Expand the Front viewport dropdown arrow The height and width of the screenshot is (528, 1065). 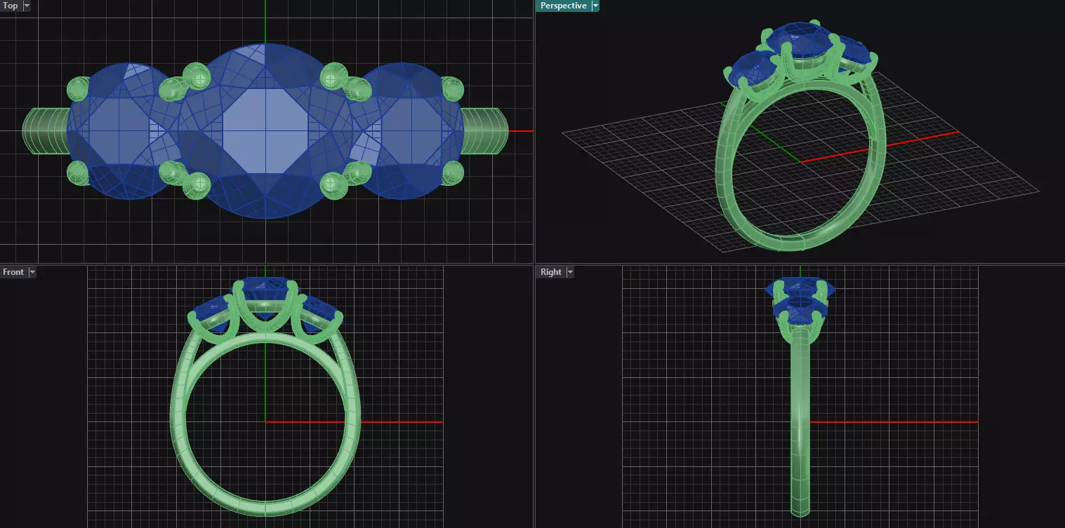pos(32,272)
